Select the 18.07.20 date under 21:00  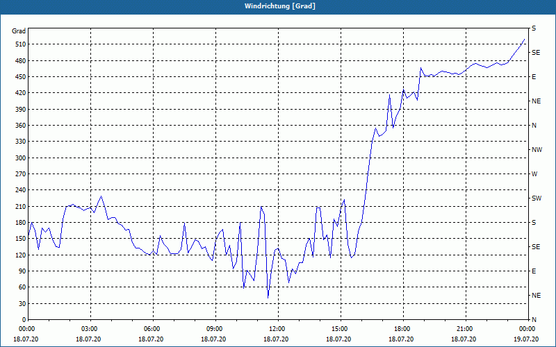[464, 339]
